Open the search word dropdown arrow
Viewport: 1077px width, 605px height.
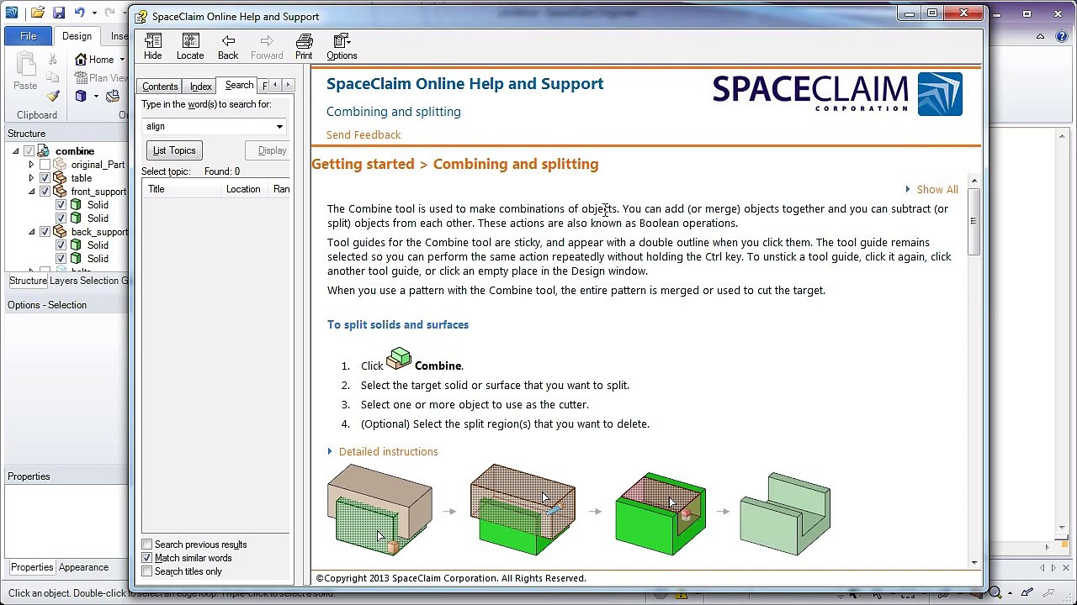(279, 127)
